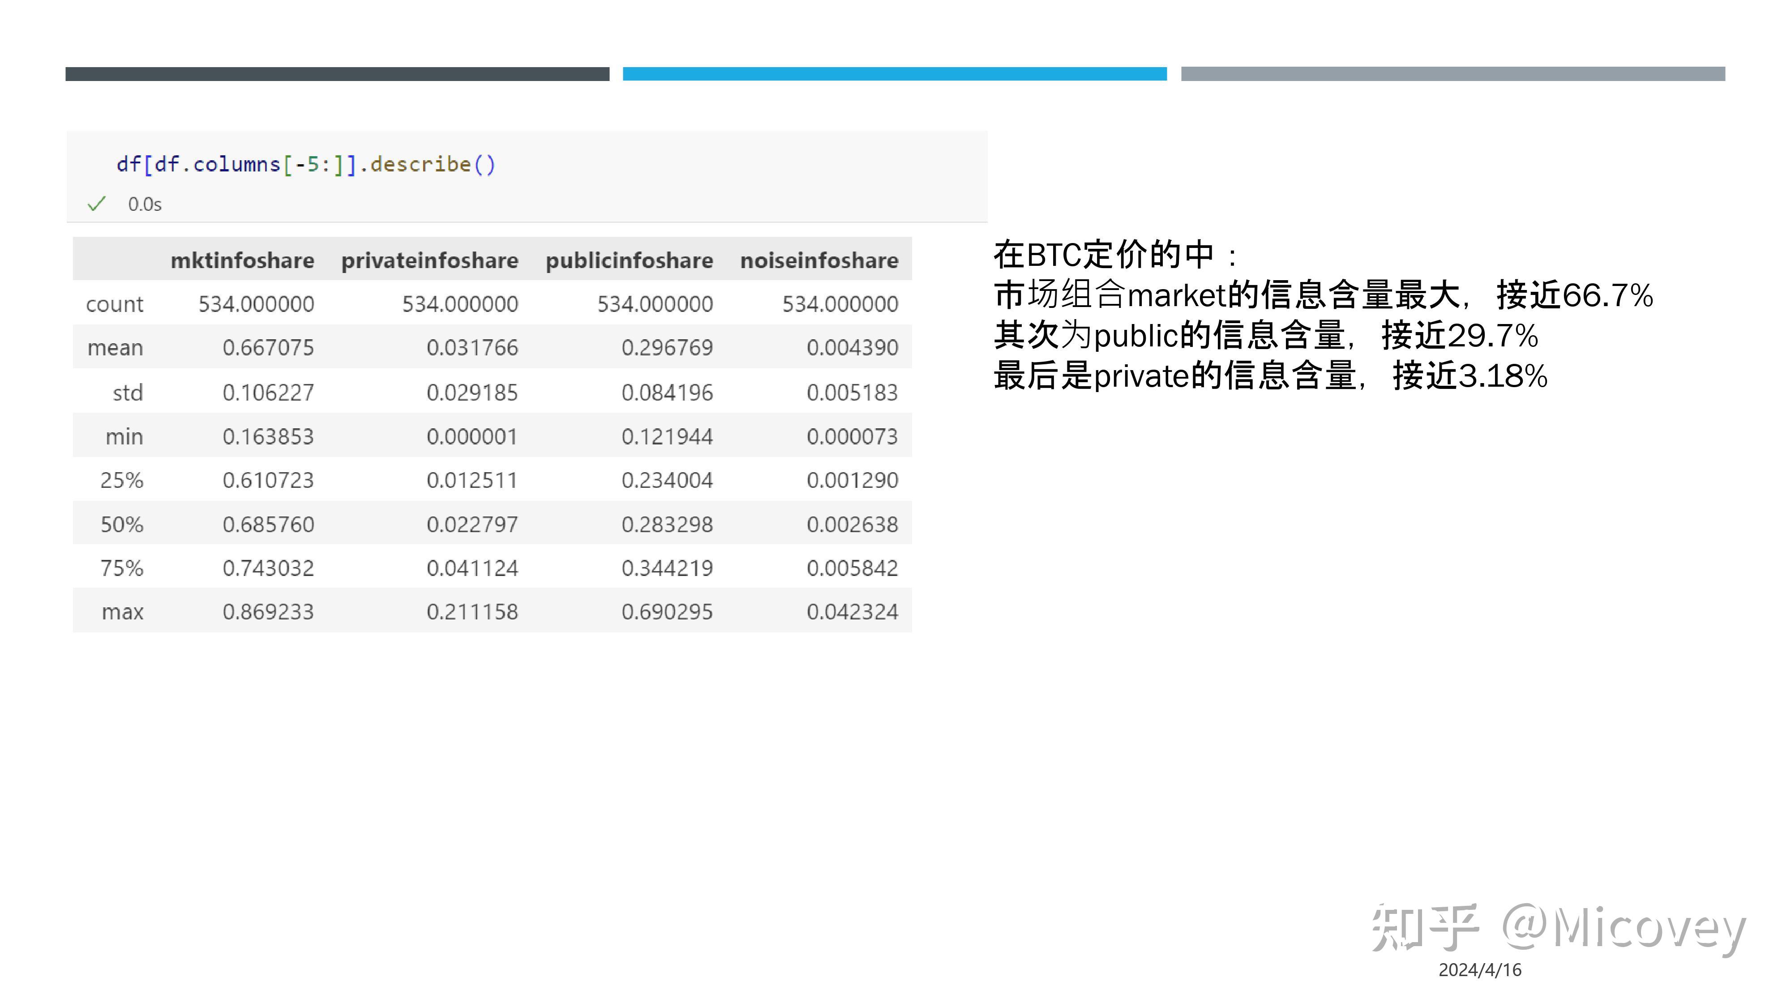Click median value 0.283298
This screenshot has width=1791, height=1007.
tap(668, 525)
